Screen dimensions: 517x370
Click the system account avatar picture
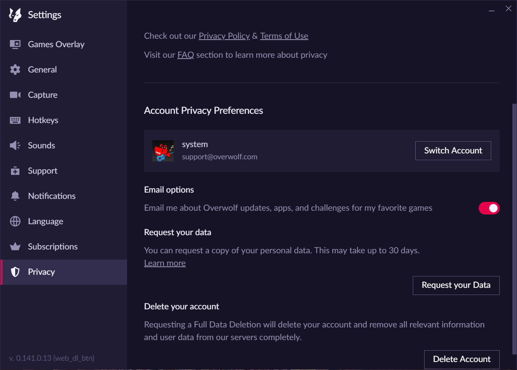pos(163,151)
